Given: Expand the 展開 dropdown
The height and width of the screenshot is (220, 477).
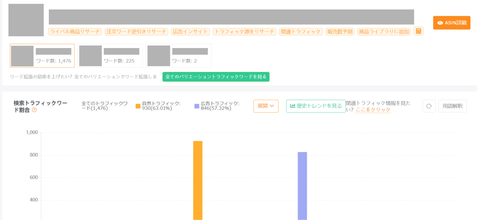Looking at the screenshot, I should (x=266, y=106).
